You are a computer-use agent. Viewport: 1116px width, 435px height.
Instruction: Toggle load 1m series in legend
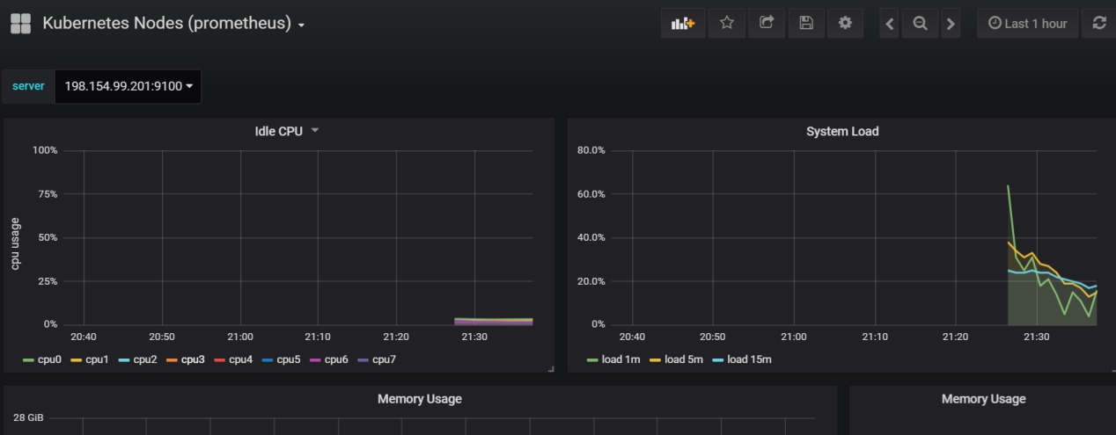coord(615,359)
